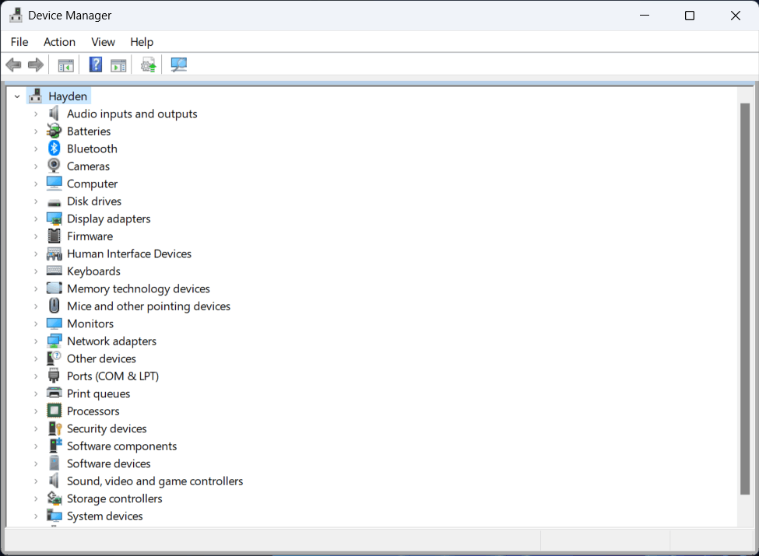
Task: Click the Show Action Pane toolbar icon
Action: pos(118,65)
